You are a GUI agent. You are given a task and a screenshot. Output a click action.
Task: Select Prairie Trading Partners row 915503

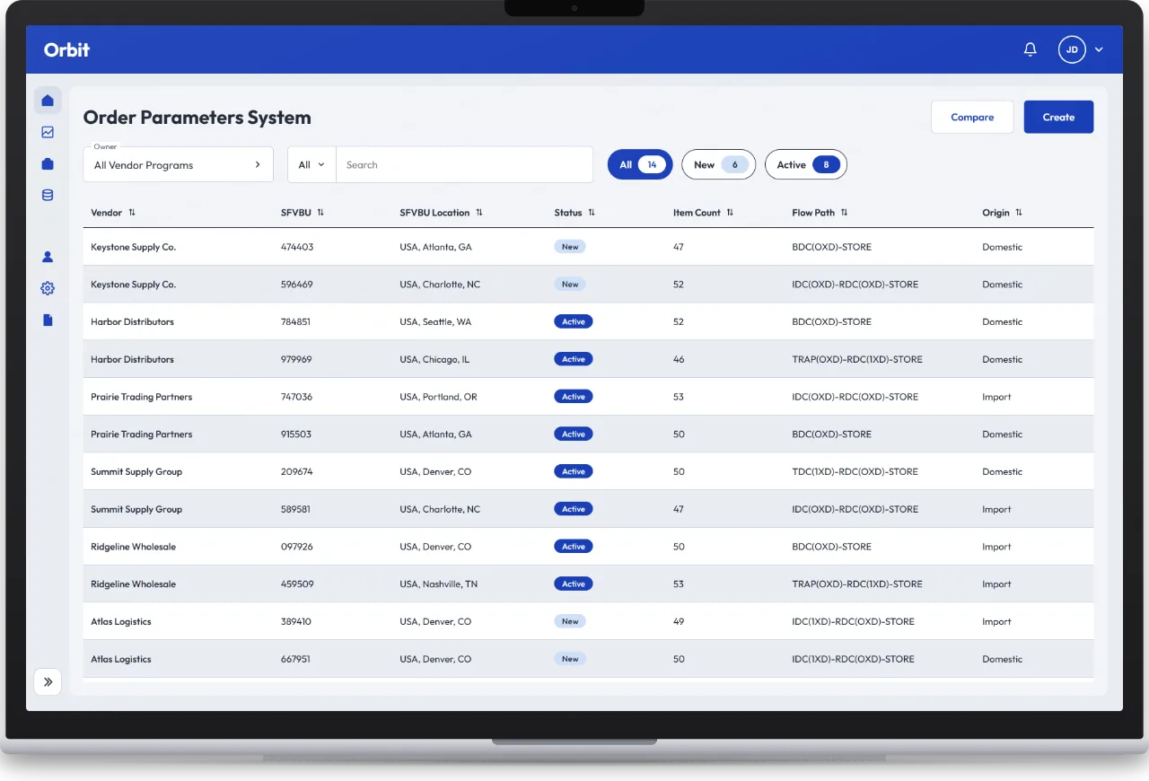[x=588, y=434]
